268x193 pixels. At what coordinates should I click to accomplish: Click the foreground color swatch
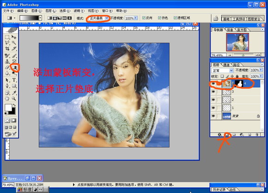coord(8,108)
